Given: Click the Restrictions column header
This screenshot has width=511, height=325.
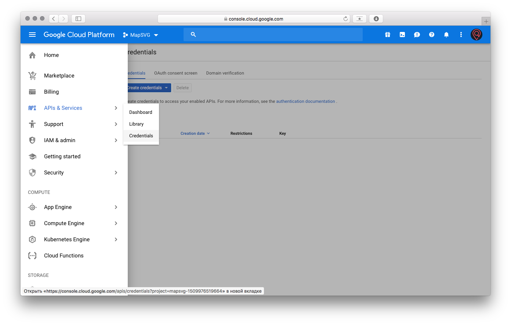Looking at the screenshot, I should (x=241, y=133).
